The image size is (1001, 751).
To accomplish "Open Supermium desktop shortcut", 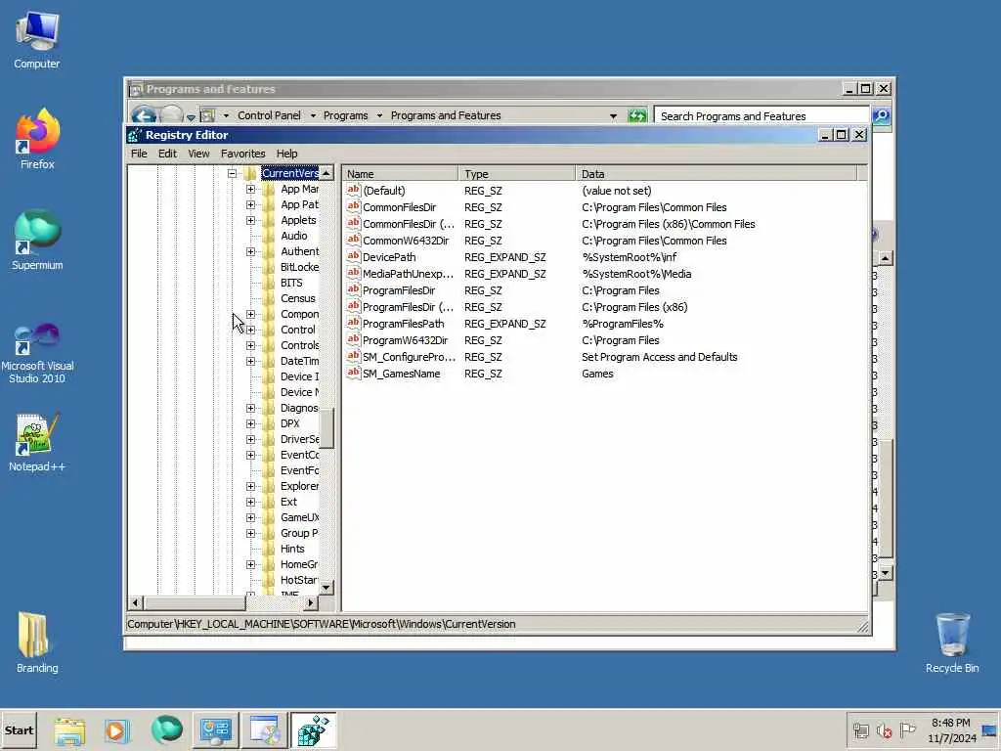I will 37,241.
